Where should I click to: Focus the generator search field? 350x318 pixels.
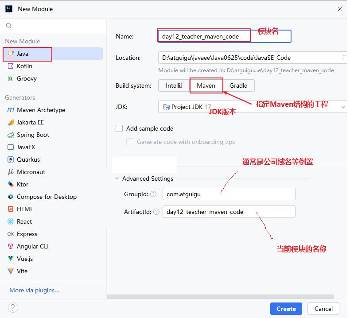click(x=53, y=26)
